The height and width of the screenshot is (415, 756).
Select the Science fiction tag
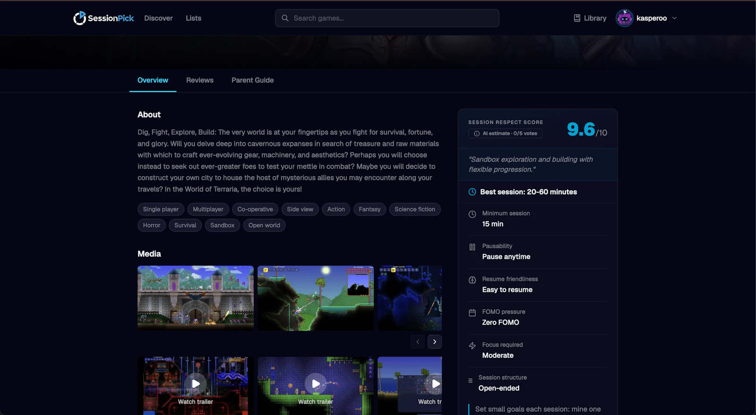(415, 209)
